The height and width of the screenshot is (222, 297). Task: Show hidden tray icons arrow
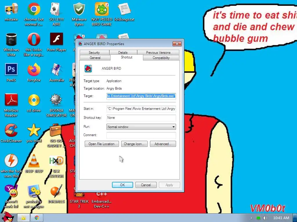tap(251, 218)
